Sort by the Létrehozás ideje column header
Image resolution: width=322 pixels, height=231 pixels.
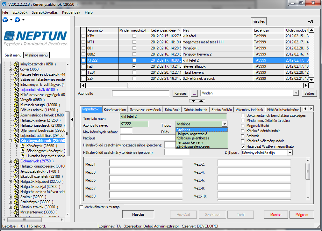pyautogui.click(x=166, y=30)
